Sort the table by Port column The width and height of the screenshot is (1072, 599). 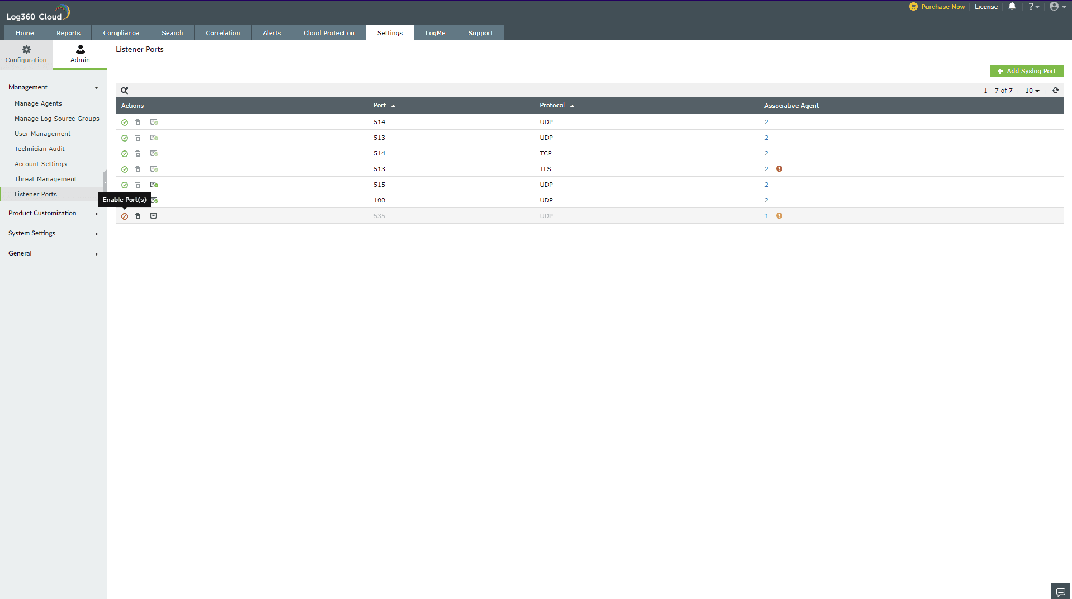(x=384, y=106)
